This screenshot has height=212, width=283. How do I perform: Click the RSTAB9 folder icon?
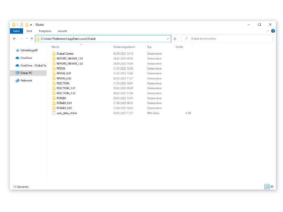point(54,98)
